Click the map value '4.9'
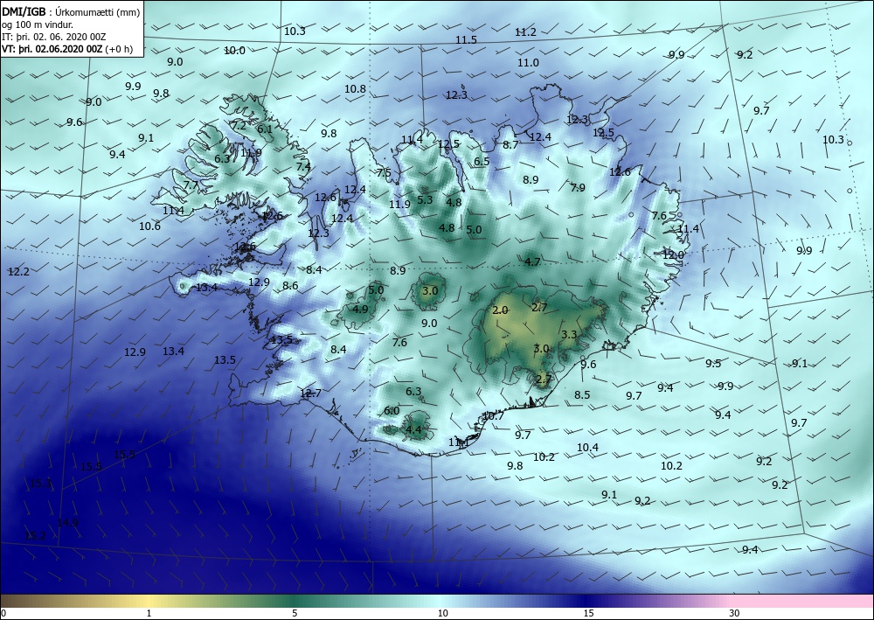This screenshot has width=874, height=620. (x=361, y=309)
